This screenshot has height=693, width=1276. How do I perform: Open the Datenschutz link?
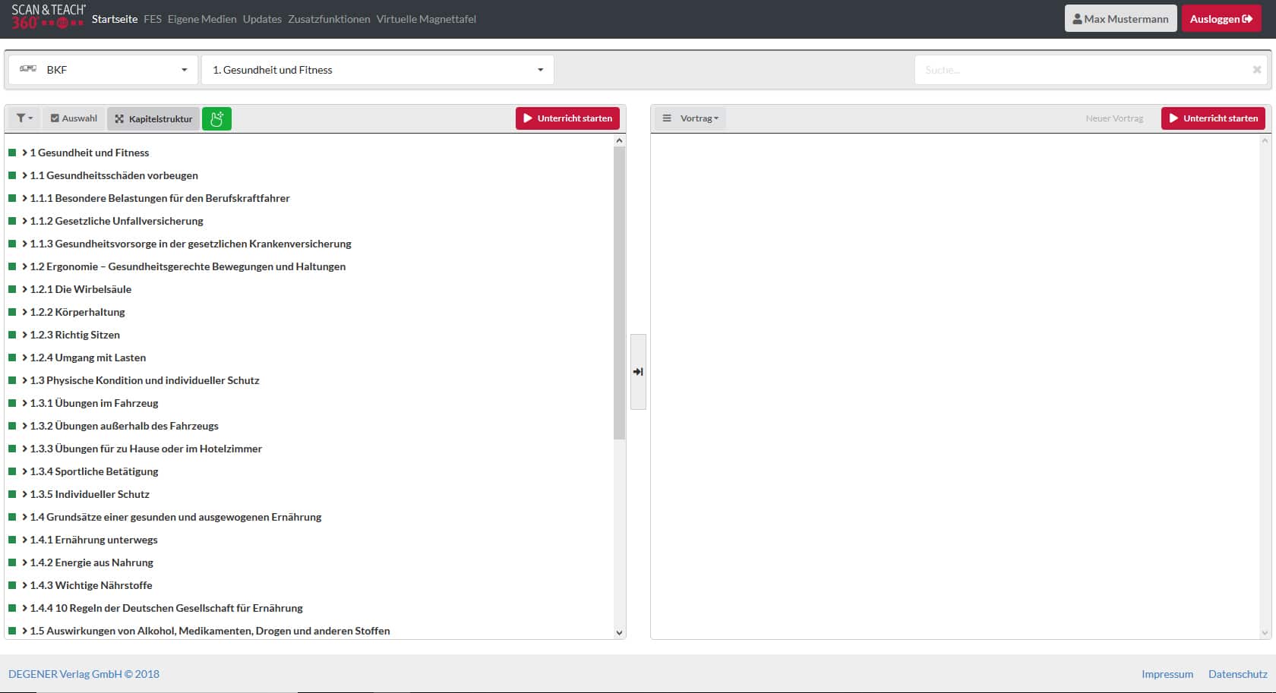pos(1237,674)
